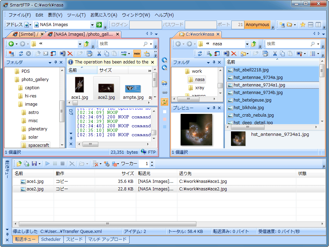The height and width of the screenshot is (247, 329).
Task: Open the お気に入り(A) menu
Action: (x=103, y=15)
